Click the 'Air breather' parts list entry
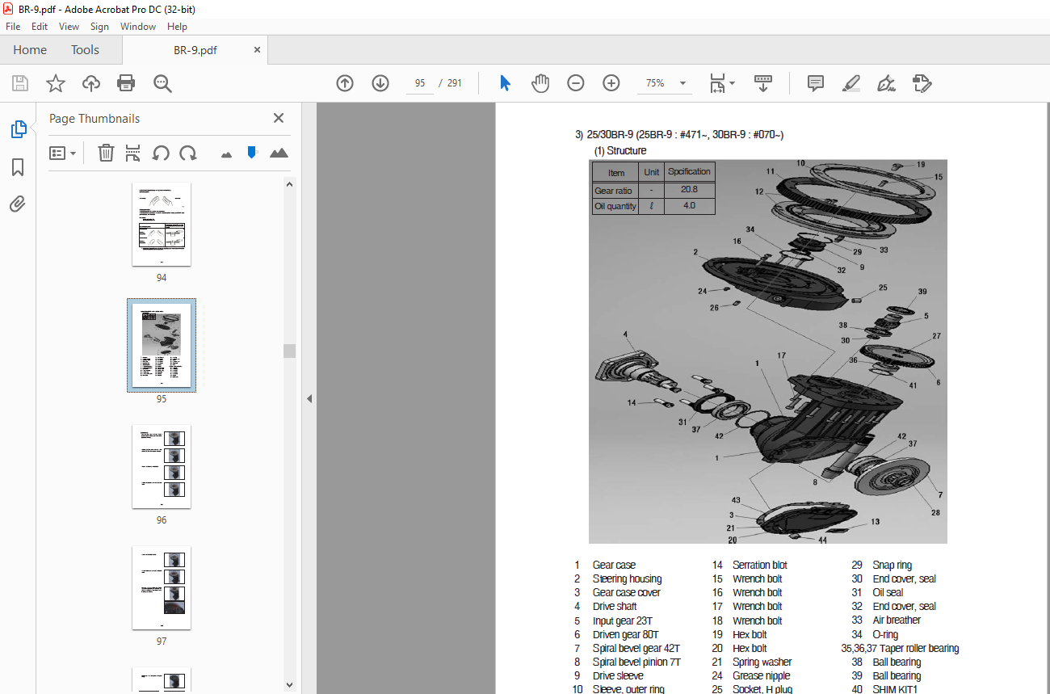 (897, 620)
